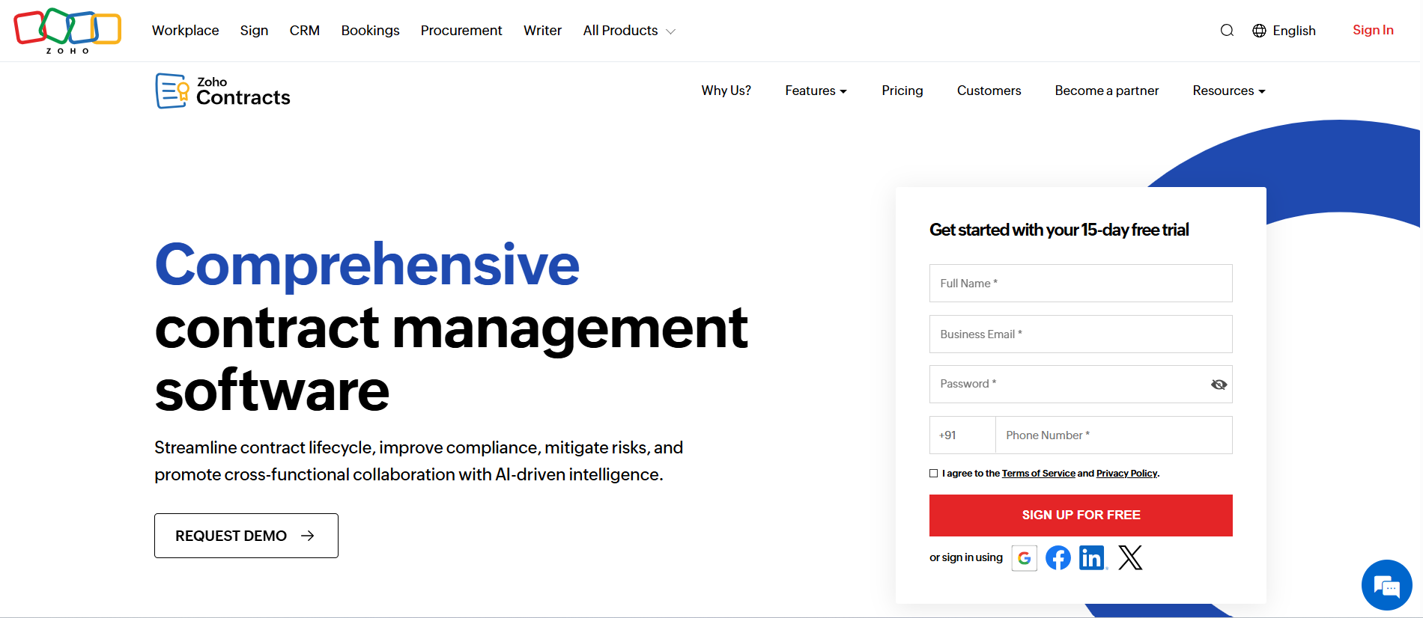The width and height of the screenshot is (1423, 618).
Task: Expand the Features menu
Action: (816, 91)
